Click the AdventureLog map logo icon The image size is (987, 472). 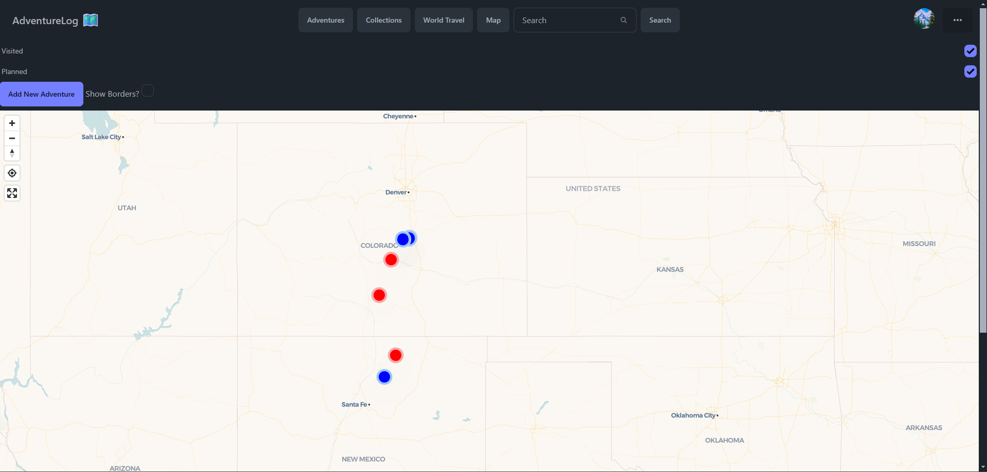(x=91, y=21)
